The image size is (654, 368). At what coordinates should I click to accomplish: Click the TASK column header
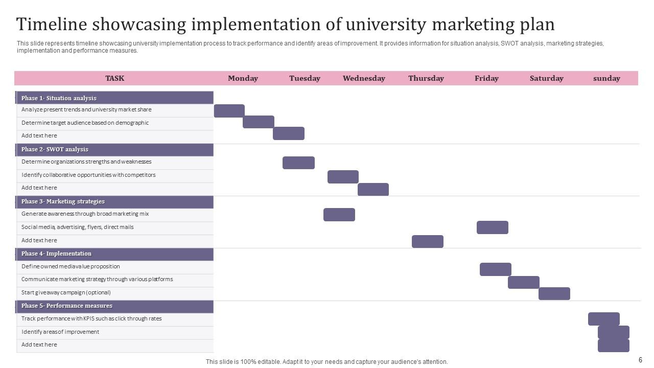pos(114,78)
